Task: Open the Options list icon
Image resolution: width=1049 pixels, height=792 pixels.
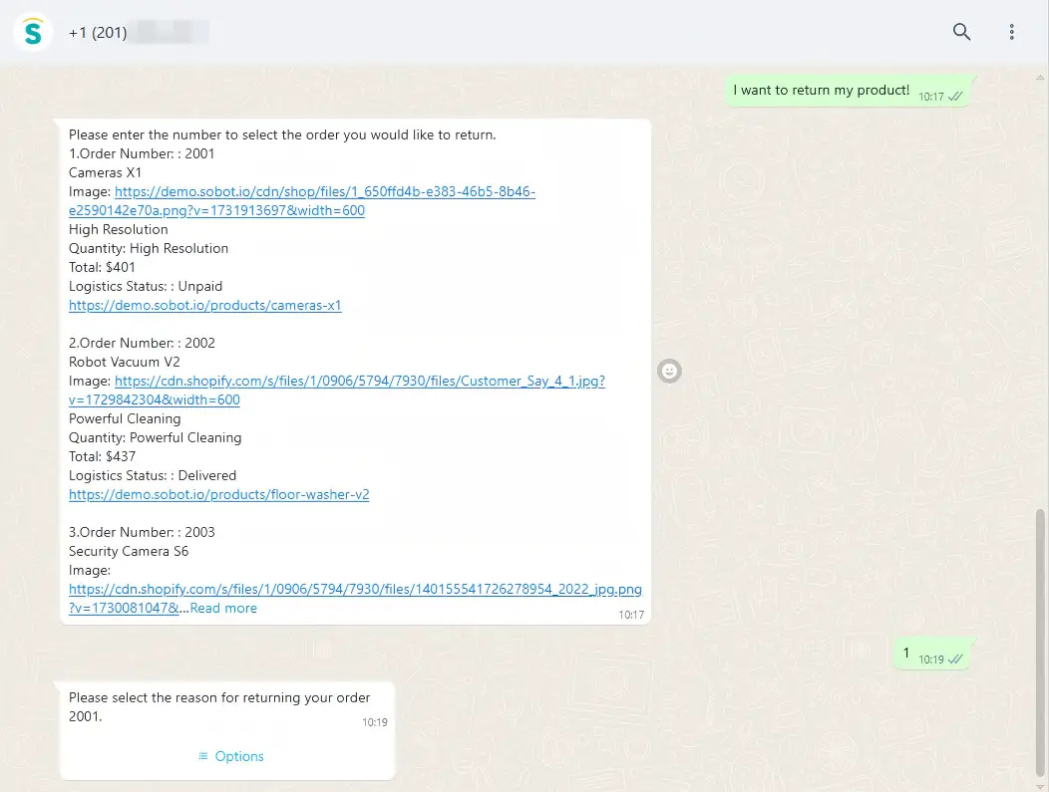Action: (x=202, y=756)
